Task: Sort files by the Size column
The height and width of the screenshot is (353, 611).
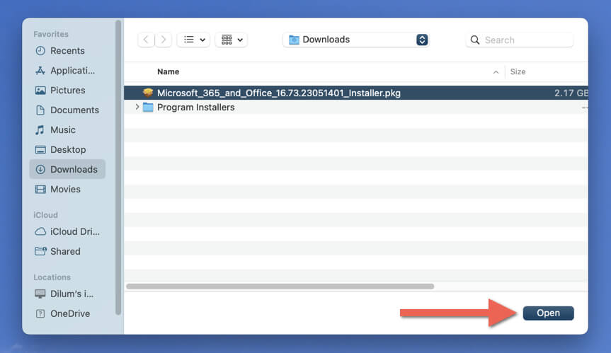Action: tap(518, 71)
